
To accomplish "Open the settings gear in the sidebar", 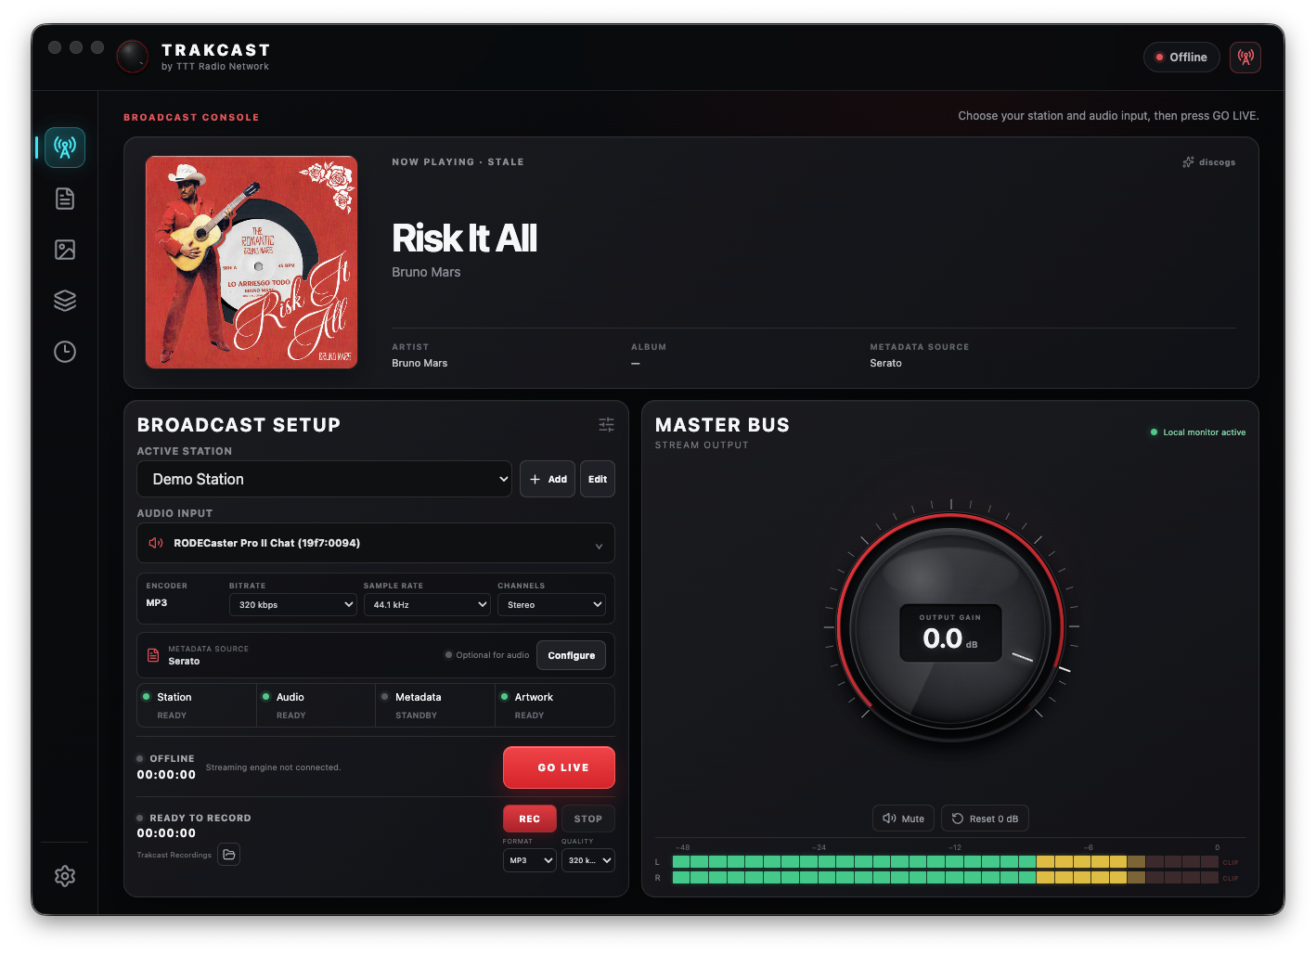I will point(65,876).
